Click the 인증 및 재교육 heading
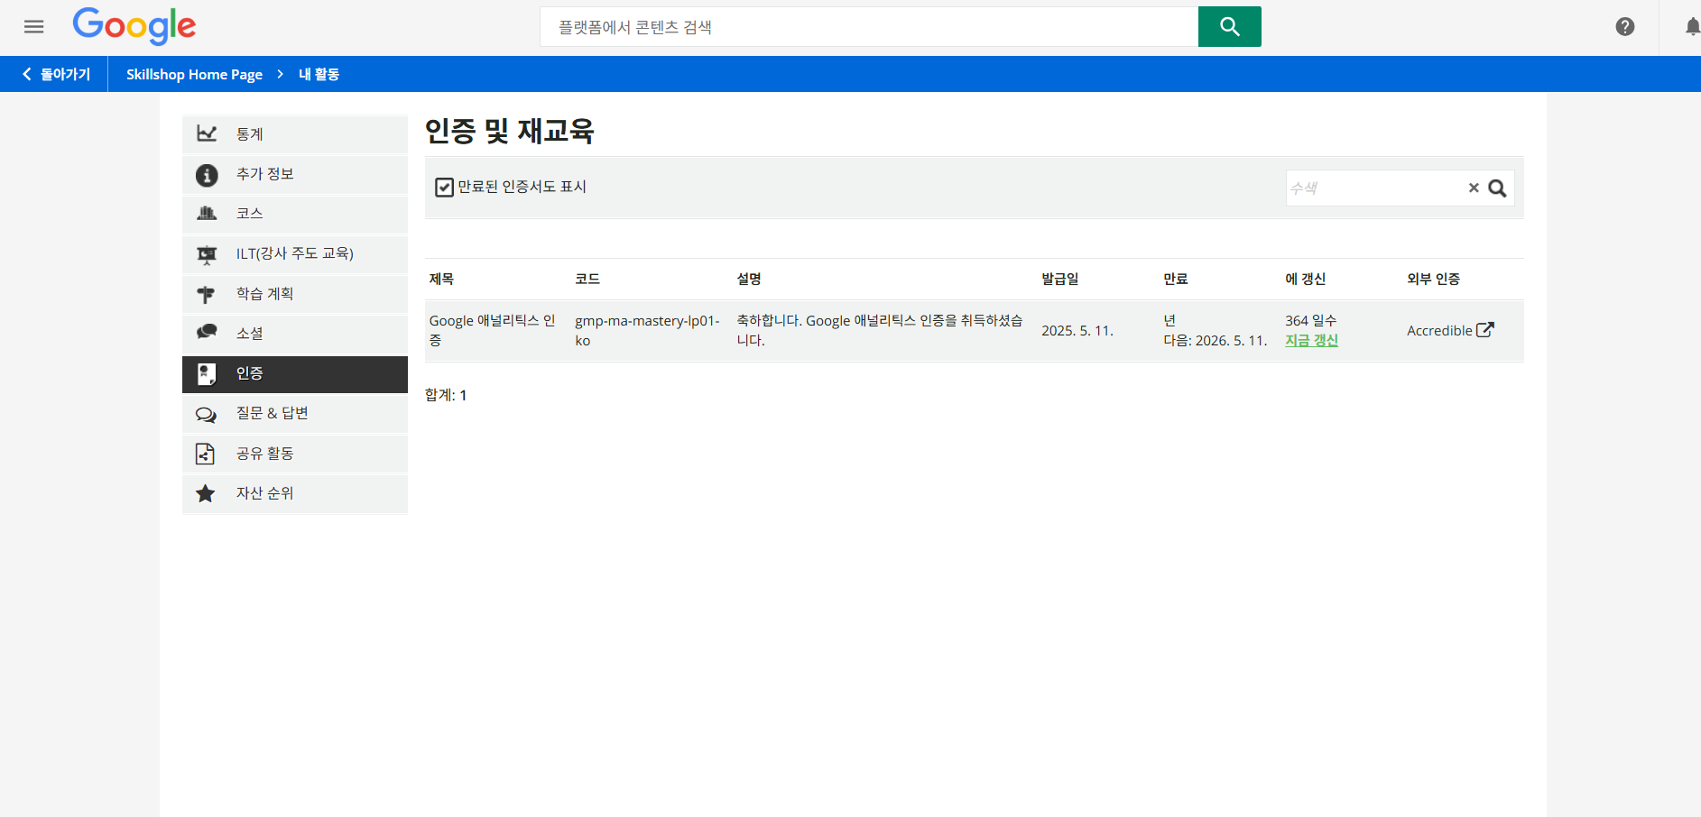The height and width of the screenshot is (817, 1701). 509,131
